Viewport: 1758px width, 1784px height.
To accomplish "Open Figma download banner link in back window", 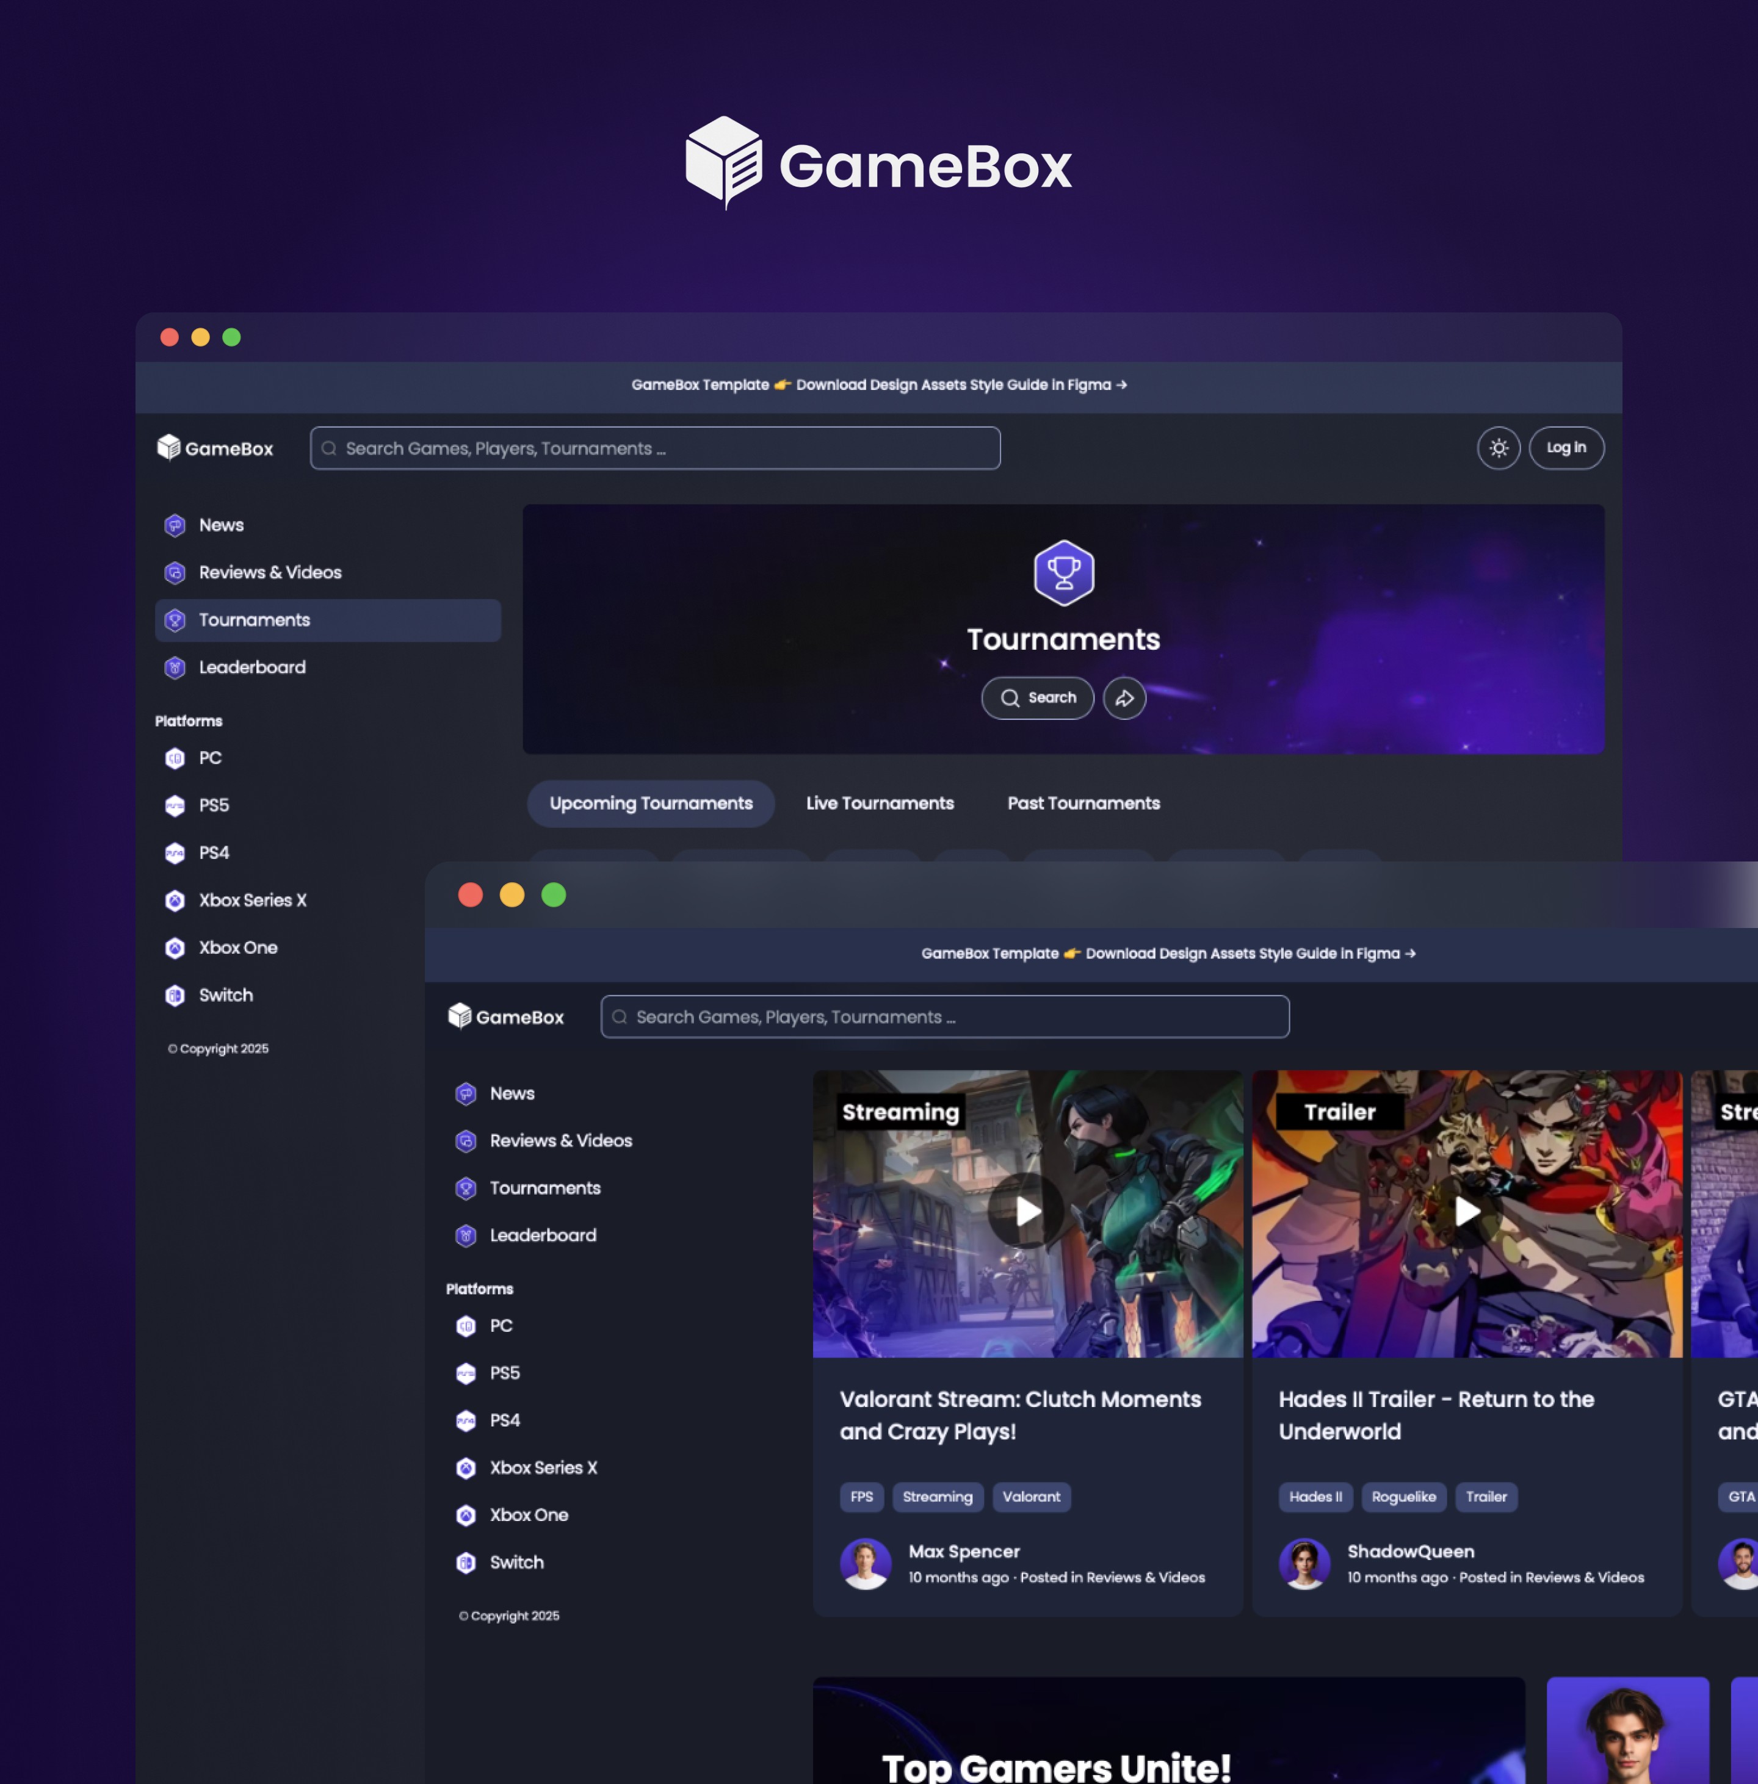I will point(878,385).
